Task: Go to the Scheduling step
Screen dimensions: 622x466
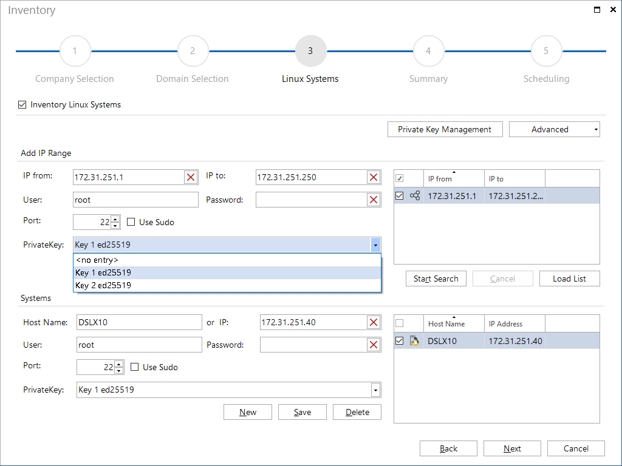Action: (546, 51)
